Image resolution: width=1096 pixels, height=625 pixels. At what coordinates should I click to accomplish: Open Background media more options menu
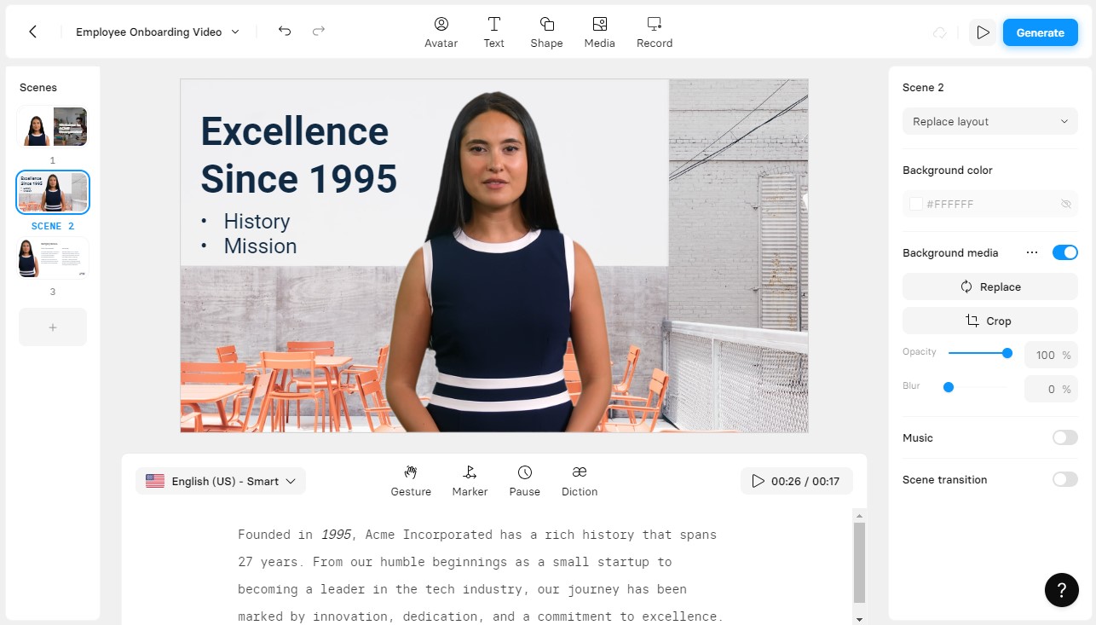(1032, 252)
